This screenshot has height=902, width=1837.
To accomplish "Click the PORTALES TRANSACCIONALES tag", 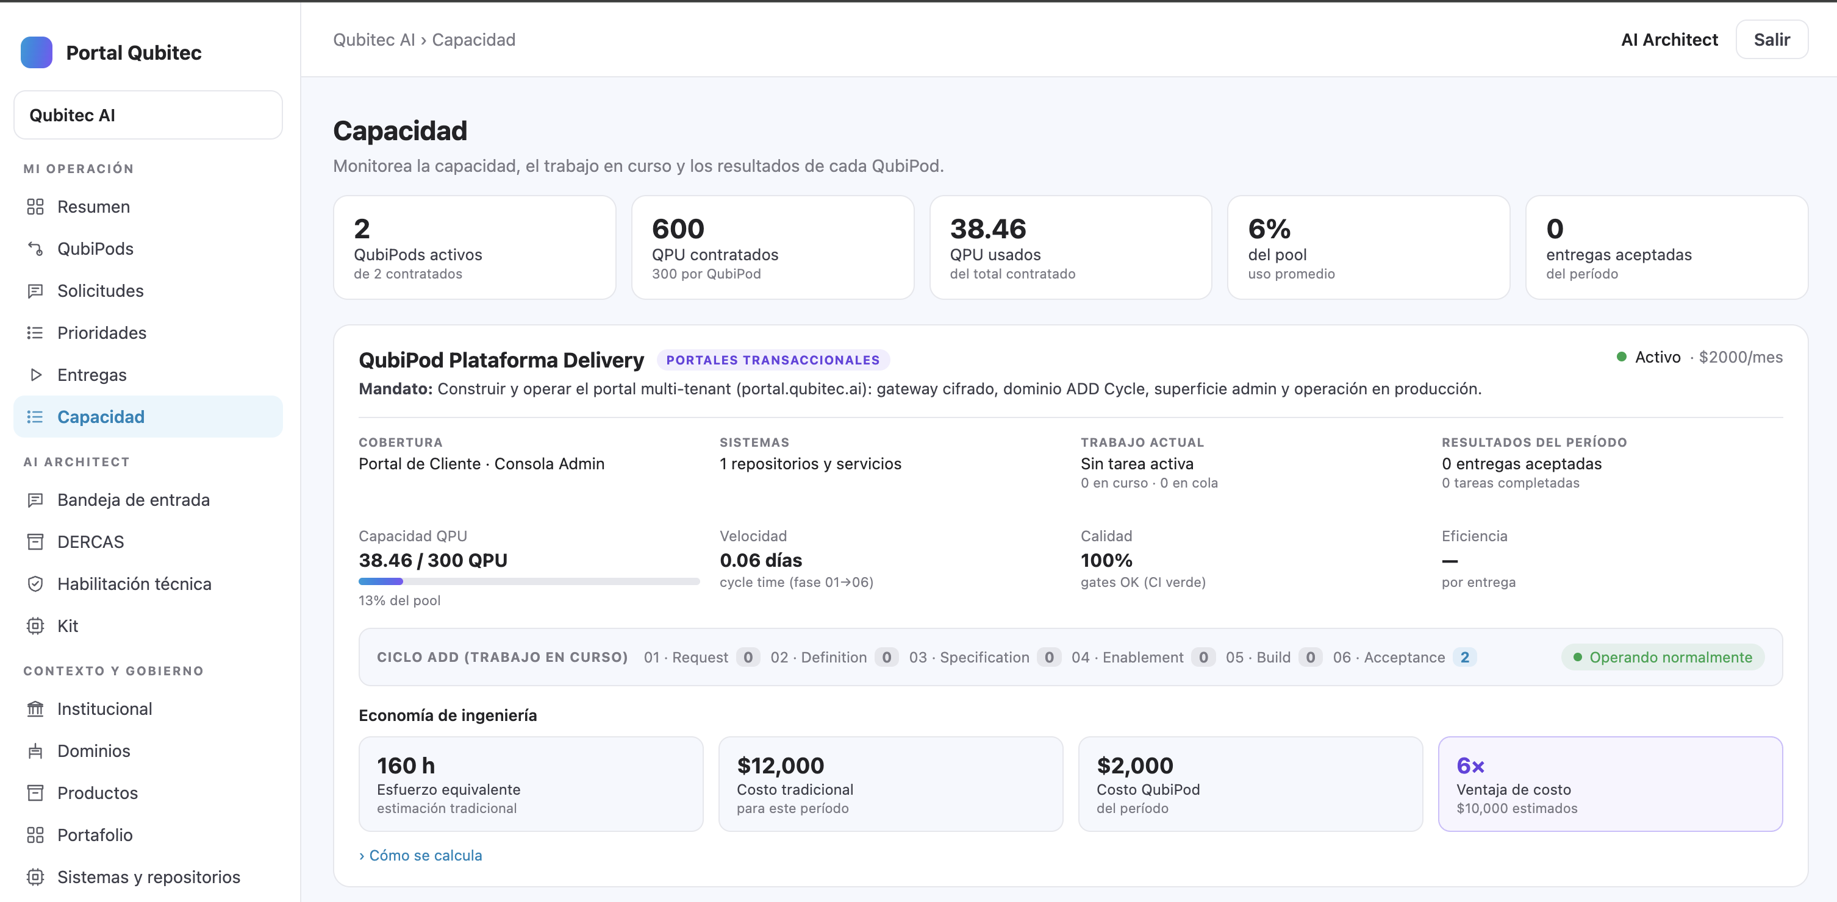I will [x=773, y=360].
